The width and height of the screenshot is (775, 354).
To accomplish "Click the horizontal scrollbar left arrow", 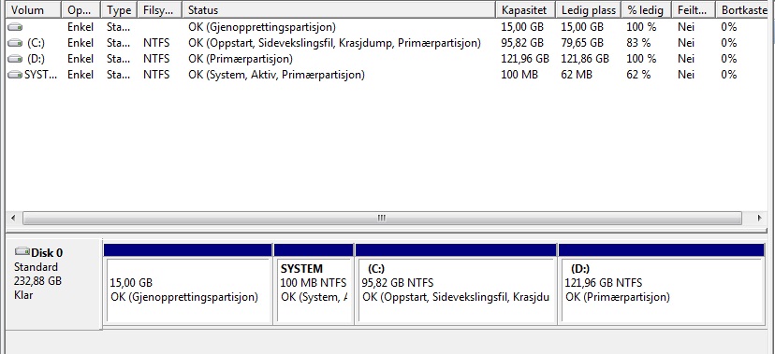I will point(13,218).
